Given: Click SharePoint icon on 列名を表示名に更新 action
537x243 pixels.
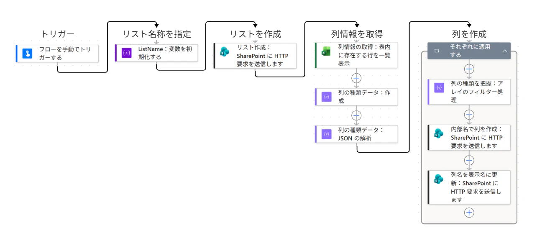Looking at the screenshot, I should (x=439, y=179).
